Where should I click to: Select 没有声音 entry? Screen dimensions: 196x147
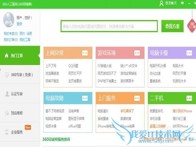tap(74, 111)
